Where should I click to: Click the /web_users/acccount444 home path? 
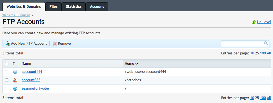[145, 71]
